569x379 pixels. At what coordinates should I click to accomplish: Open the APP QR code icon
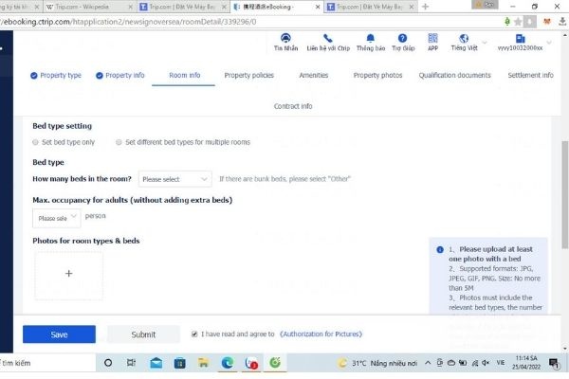(x=432, y=38)
